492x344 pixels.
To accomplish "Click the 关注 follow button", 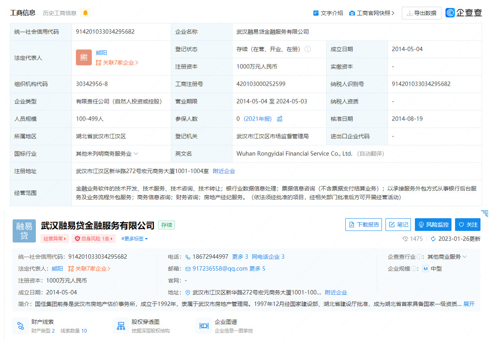I will [468, 225].
